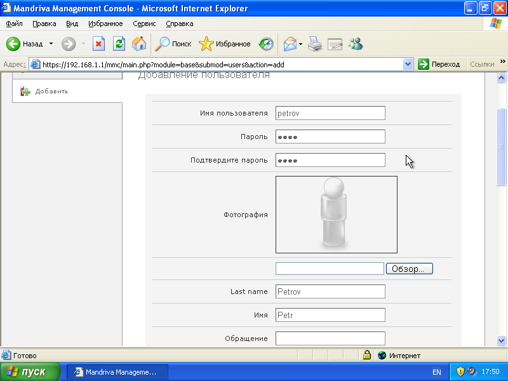Screen dimensions: 508x381
Task: Click the Forward navigation arrow icon
Action: tap(69, 44)
